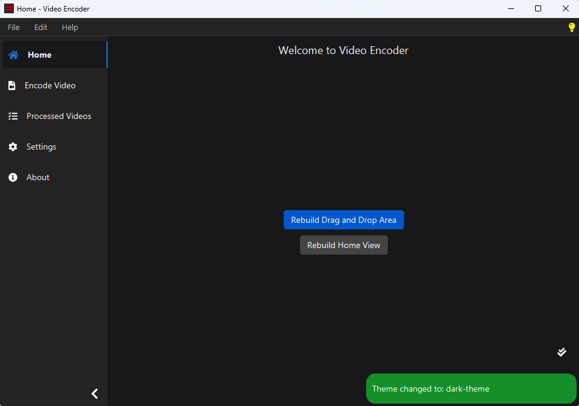Open About using the info icon
579x406 pixels.
(x=13, y=177)
